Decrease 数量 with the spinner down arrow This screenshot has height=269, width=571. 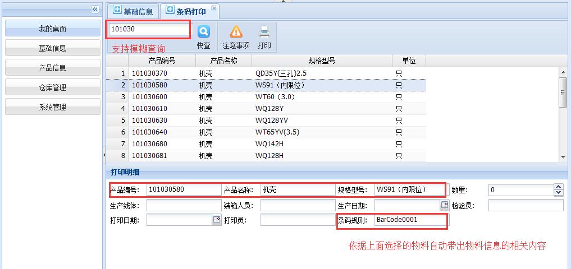point(558,193)
